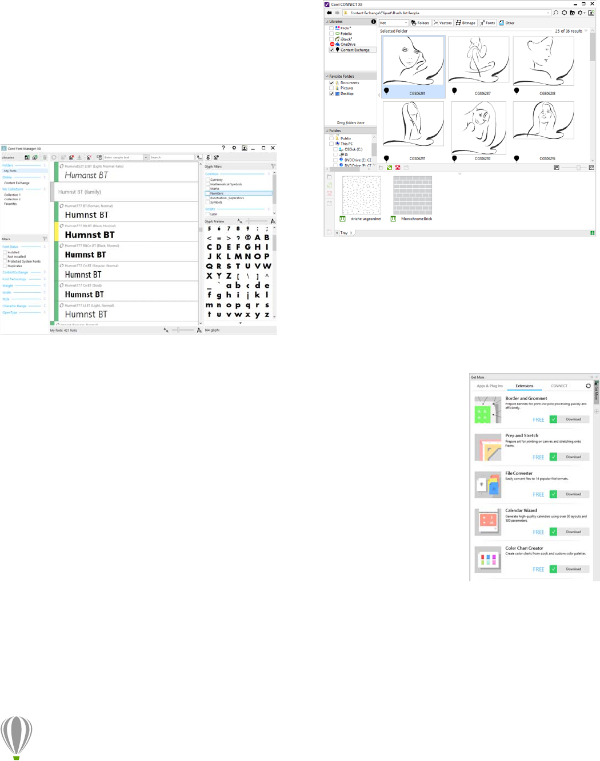
Task: Click the download font icon in Font Manager toolbar
Action: pos(79,157)
